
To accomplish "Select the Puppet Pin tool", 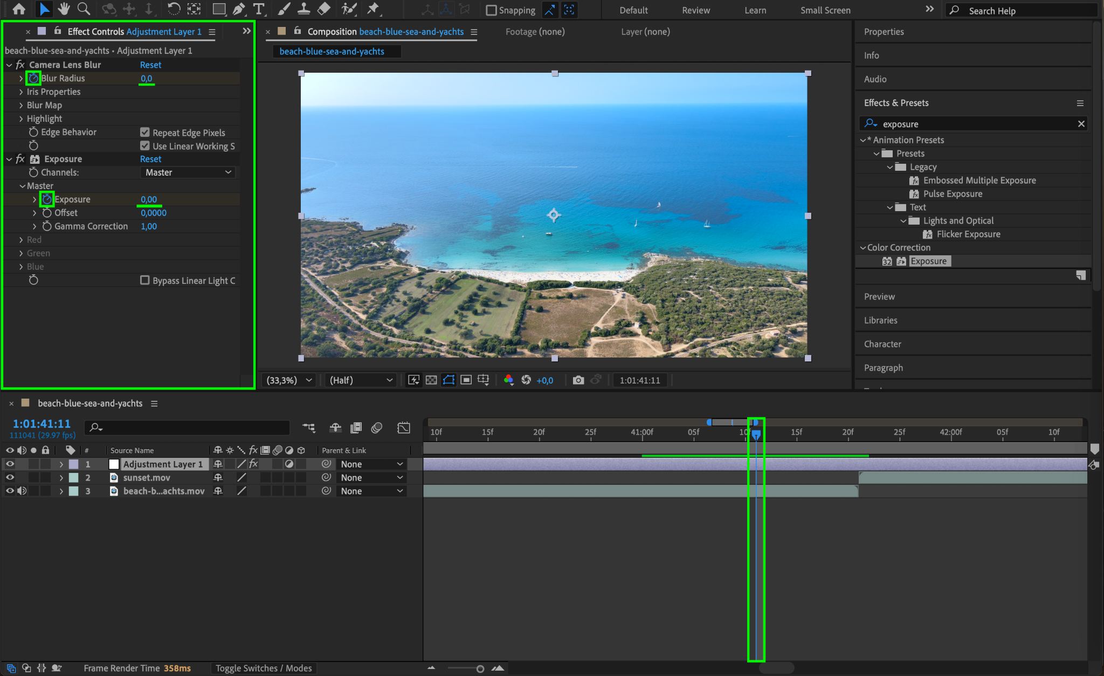I will (x=372, y=9).
